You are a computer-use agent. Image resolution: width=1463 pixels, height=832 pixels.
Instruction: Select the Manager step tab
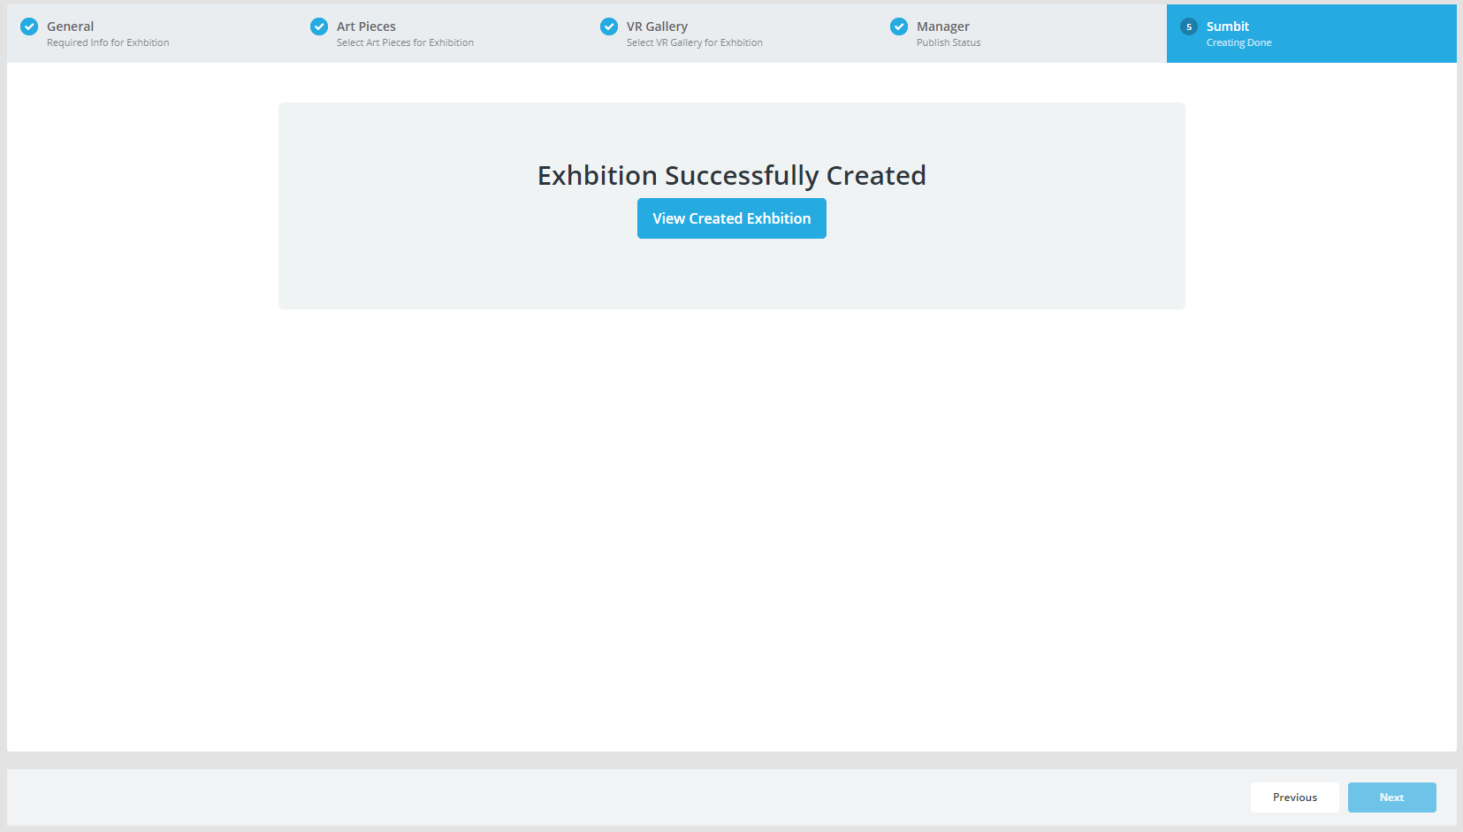tap(1022, 34)
